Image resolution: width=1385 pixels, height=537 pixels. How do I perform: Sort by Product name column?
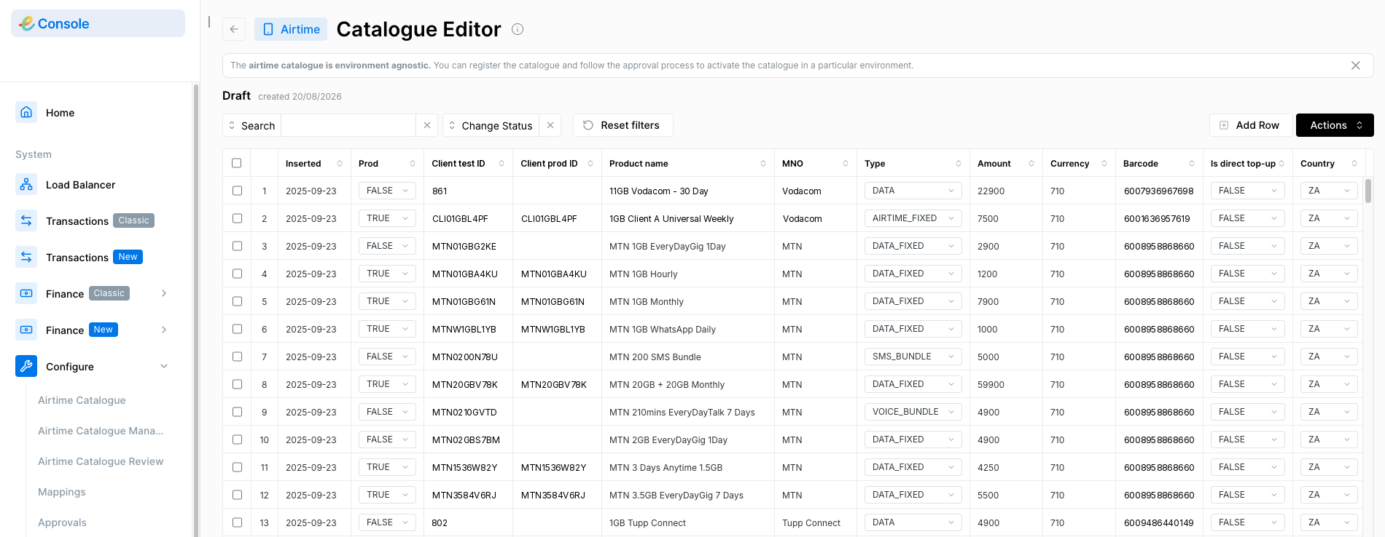tap(763, 164)
